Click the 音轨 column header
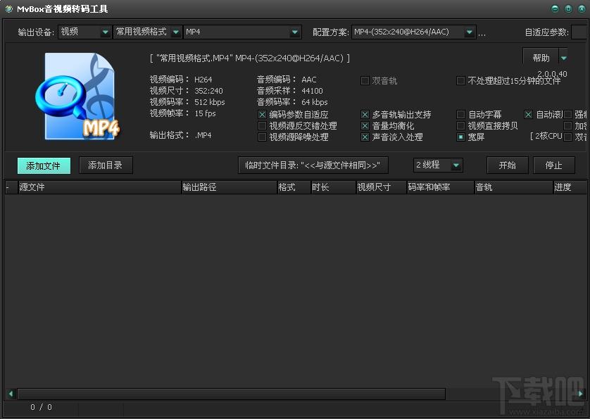590x419 pixels. coord(514,187)
